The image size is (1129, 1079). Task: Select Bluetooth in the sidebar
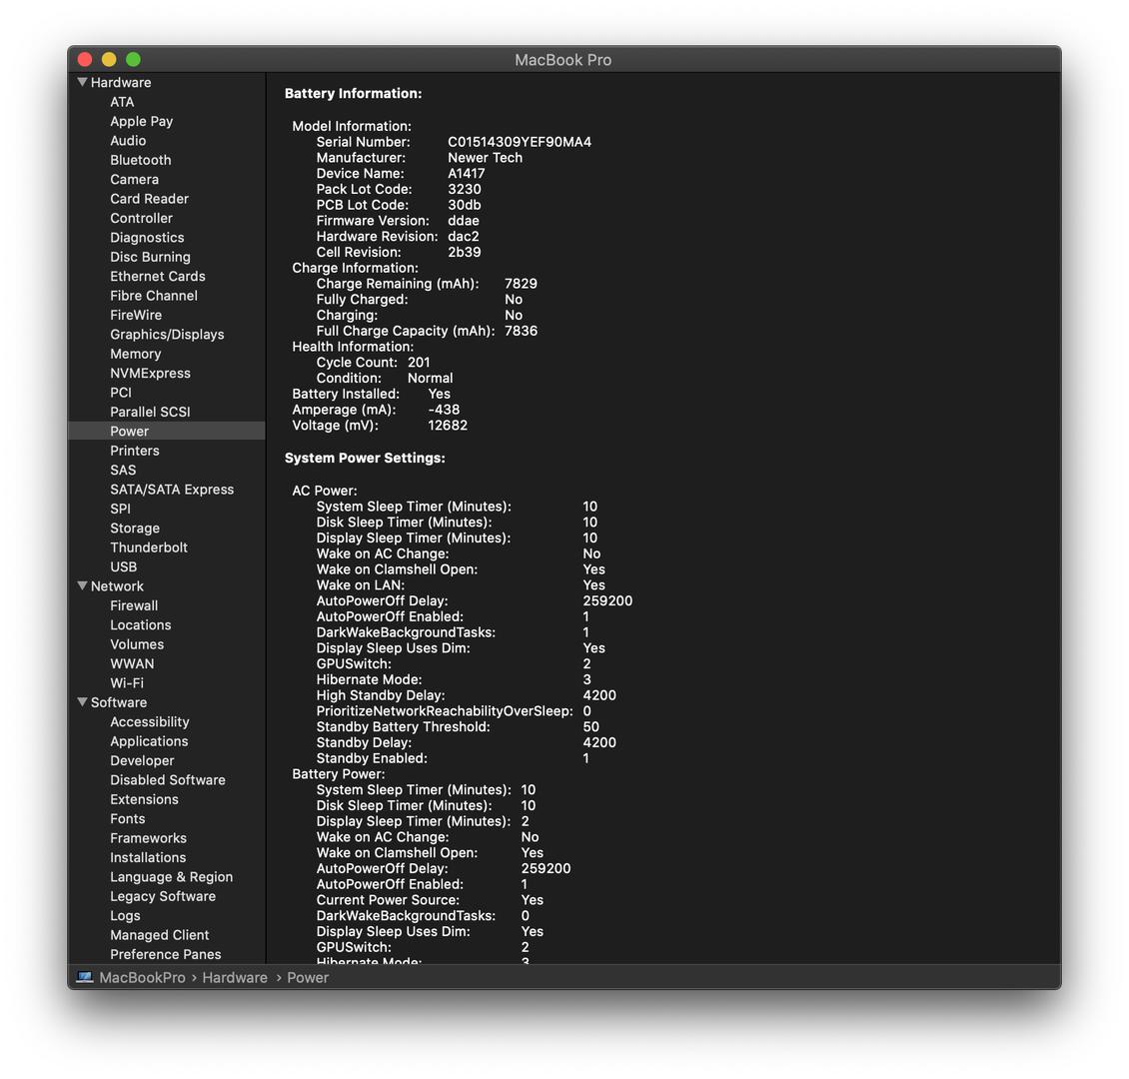pyautogui.click(x=140, y=160)
